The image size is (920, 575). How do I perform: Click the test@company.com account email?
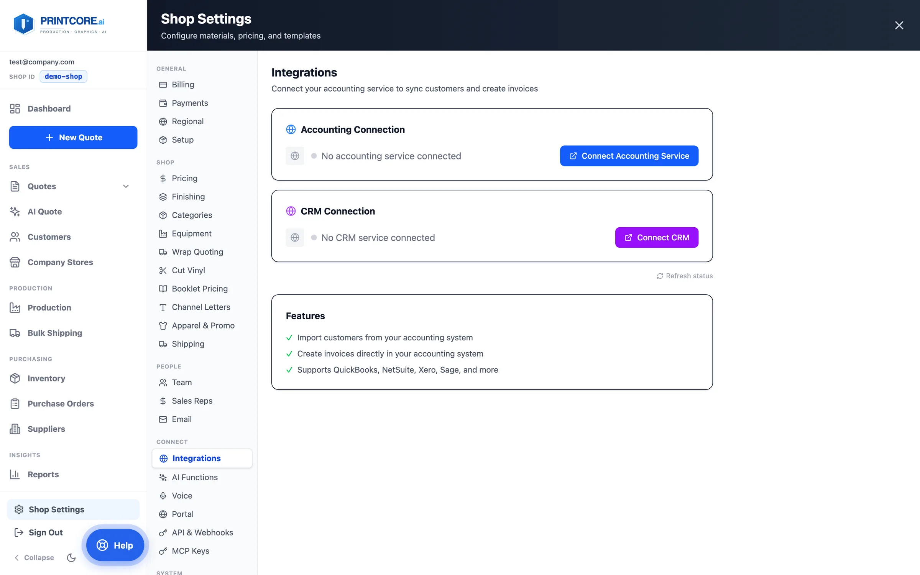pos(42,62)
